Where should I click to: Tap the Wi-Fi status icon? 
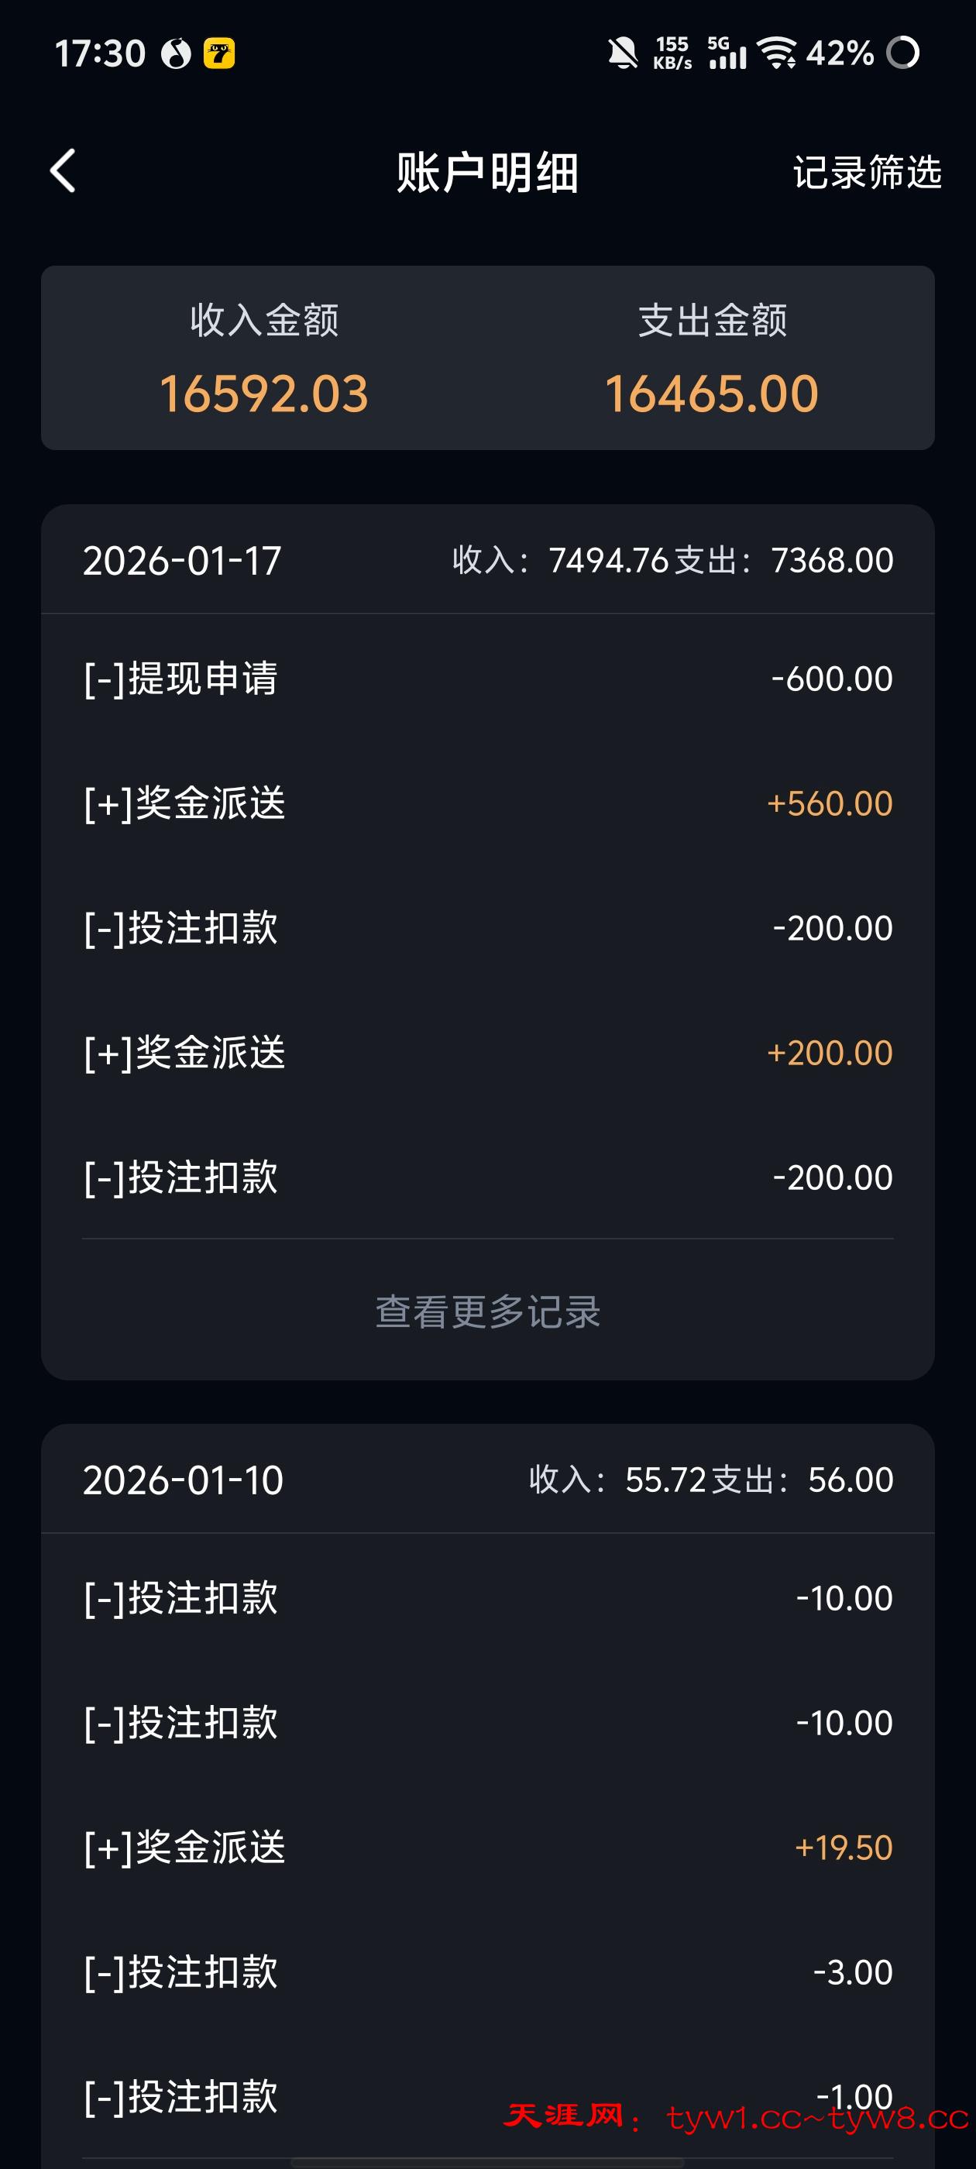(x=776, y=53)
